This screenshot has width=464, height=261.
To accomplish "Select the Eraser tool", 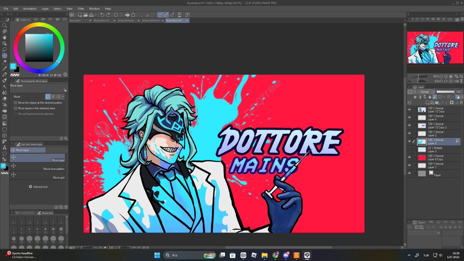I will pyautogui.click(x=5, y=99).
